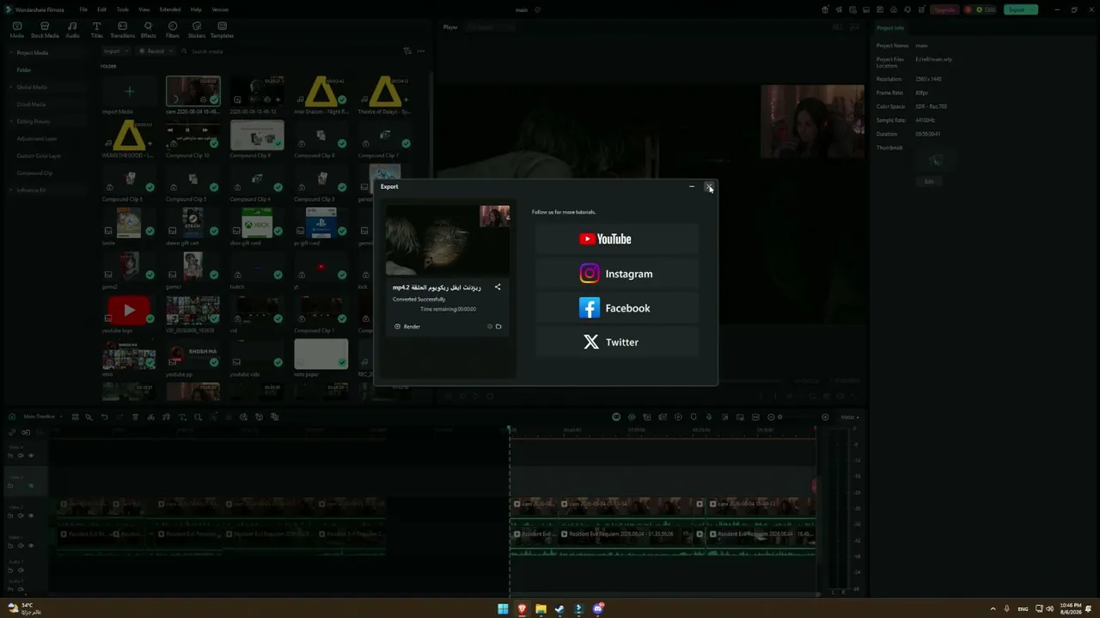This screenshot has width=1100, height=618.
Task: Open the media filter and sort icon
Action: 407,51
